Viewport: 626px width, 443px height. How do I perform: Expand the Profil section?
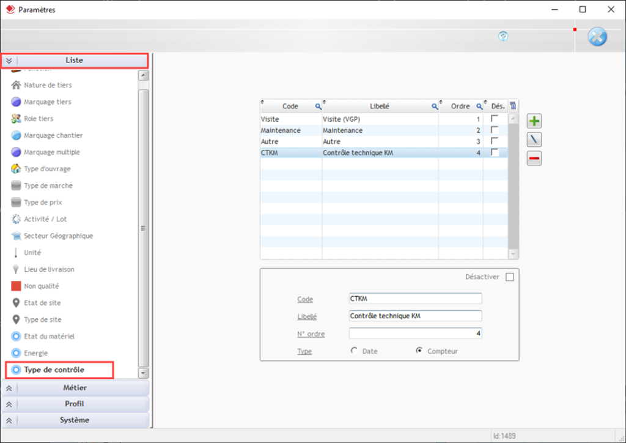[x=75, y=404]
